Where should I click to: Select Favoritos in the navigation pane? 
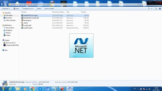tap(8, 13)
